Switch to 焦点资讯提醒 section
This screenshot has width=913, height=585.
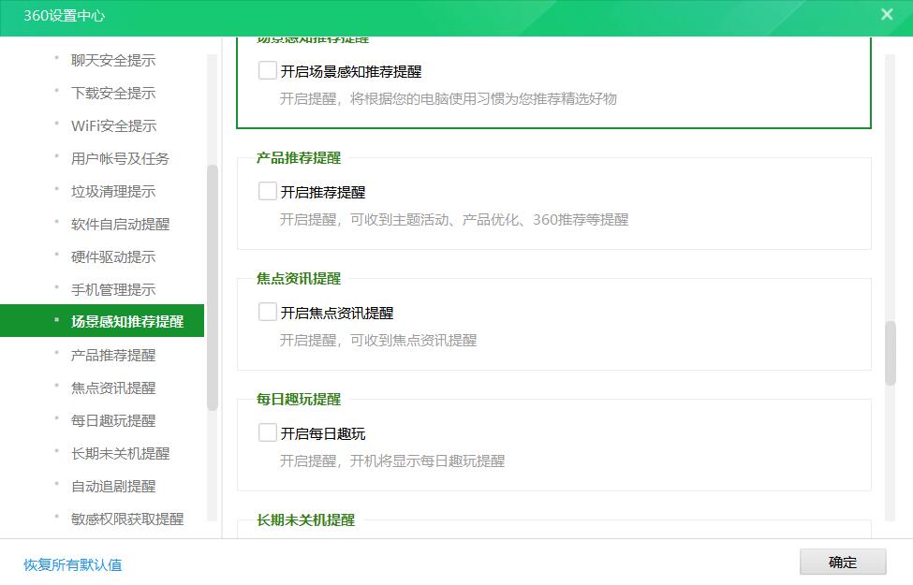(112, 388)
